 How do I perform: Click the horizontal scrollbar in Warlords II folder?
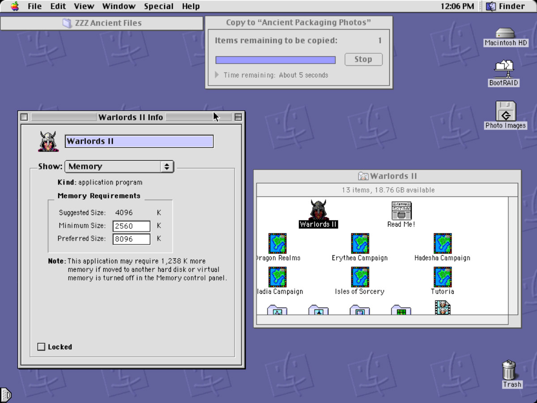[382, 320]
